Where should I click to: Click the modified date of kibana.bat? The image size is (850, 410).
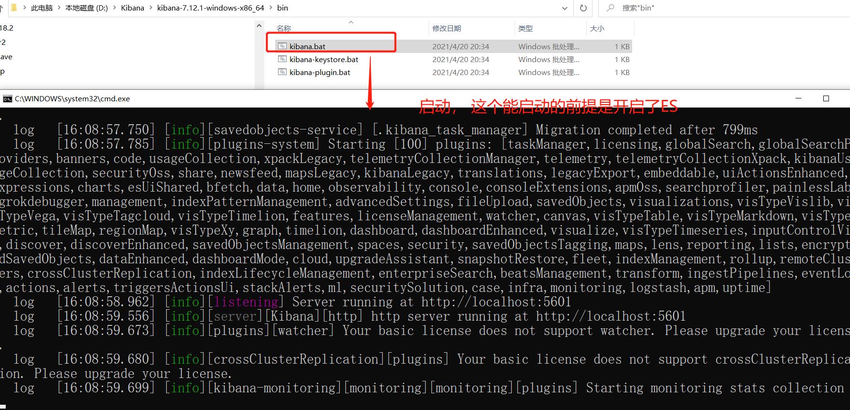tap(461, 46)
